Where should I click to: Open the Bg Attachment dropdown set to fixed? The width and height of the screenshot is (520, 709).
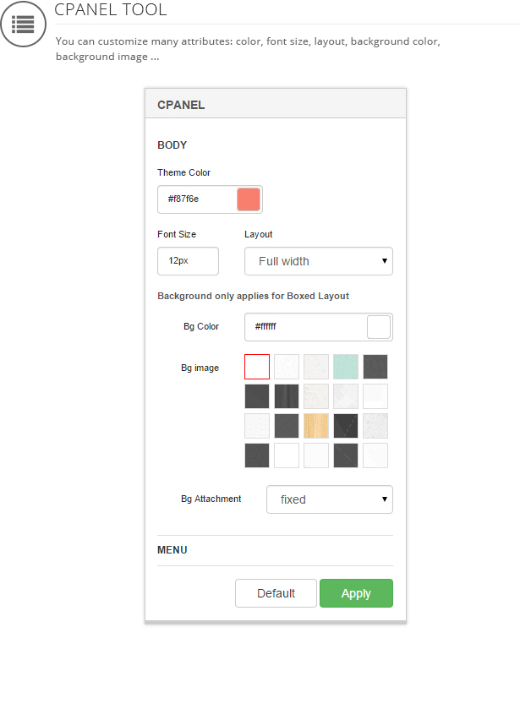(x=330, y=499)
